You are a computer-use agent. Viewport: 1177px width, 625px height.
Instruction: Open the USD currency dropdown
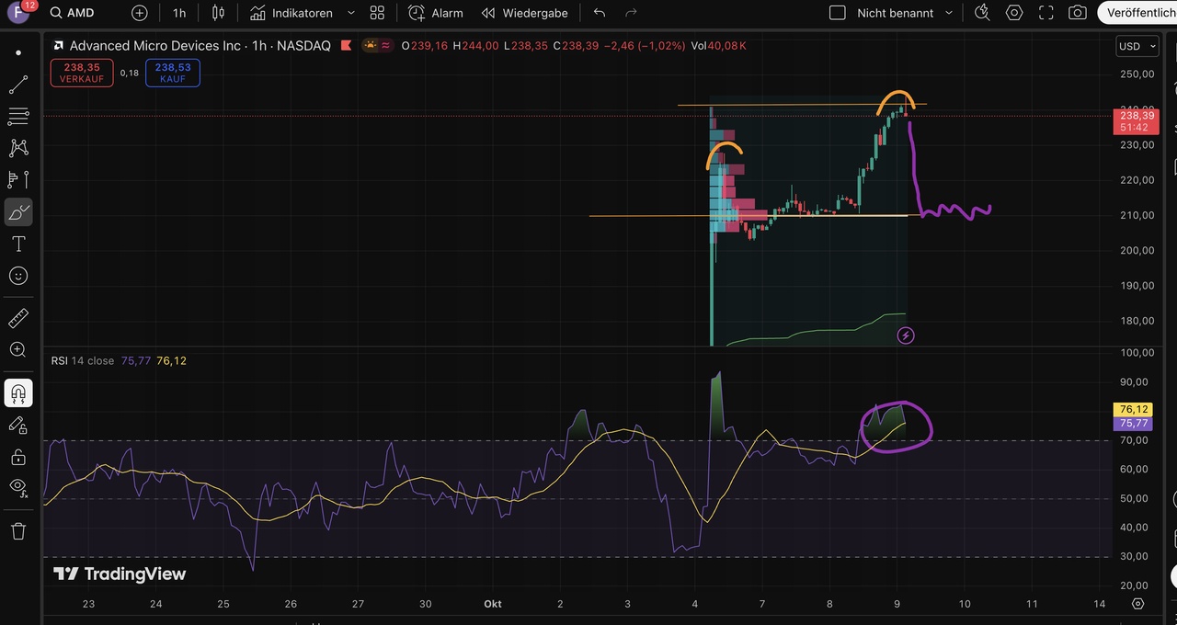1137,46
